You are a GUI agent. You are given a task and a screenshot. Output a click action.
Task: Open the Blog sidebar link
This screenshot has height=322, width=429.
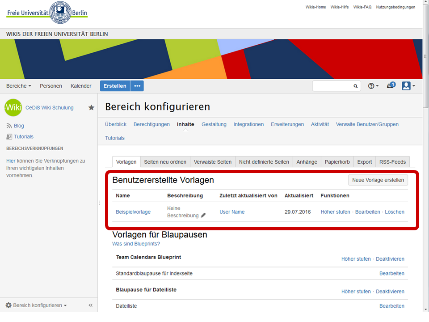click(19, 126)
